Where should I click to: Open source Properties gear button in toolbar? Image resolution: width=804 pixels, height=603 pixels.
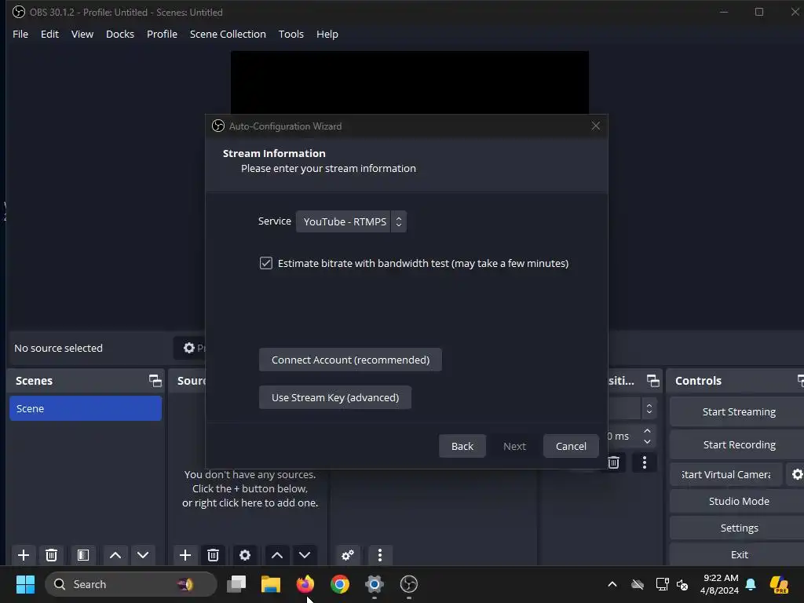pos(189,348)
